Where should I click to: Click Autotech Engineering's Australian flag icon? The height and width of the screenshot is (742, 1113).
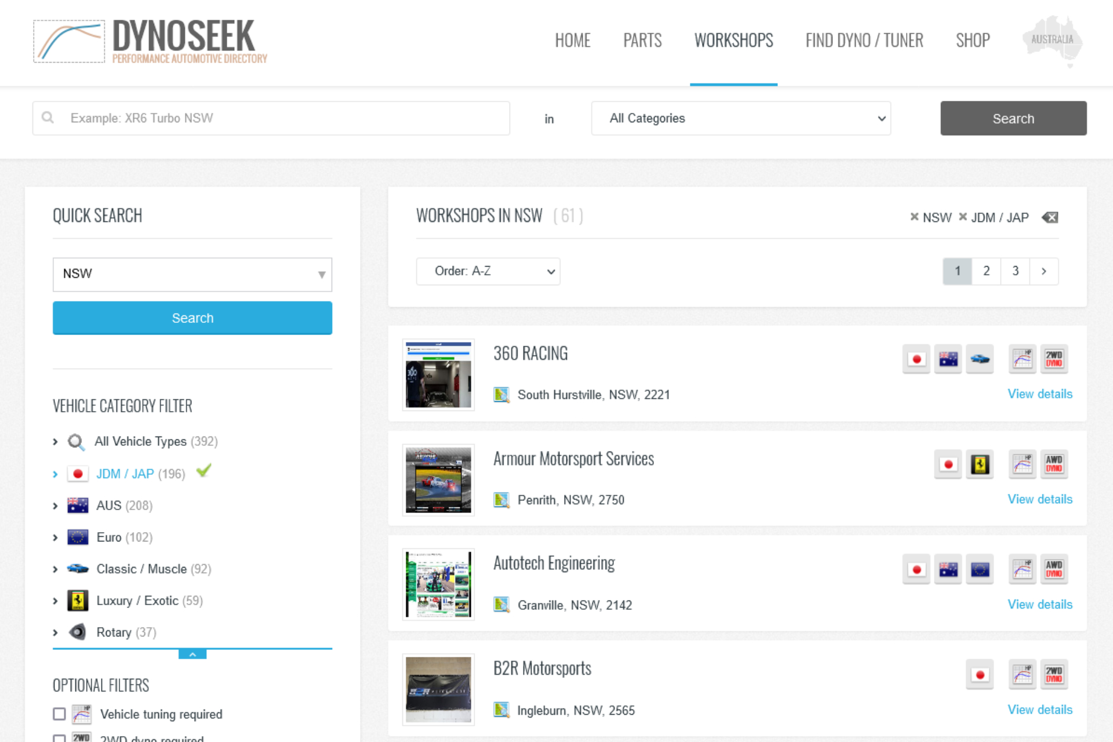[x=948, y=570]
